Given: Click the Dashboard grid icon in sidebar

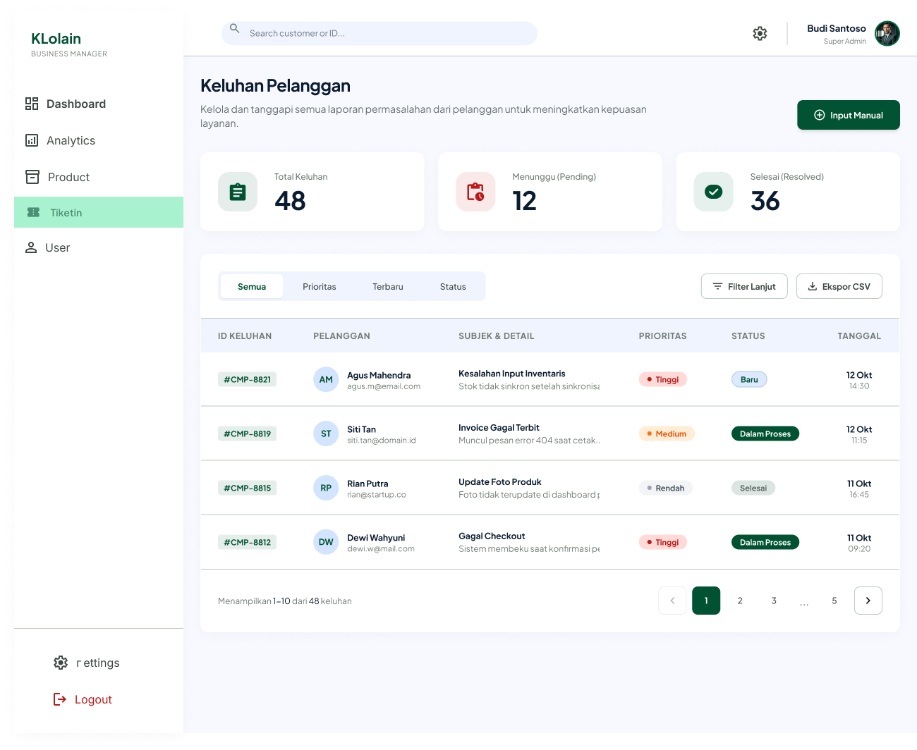Looking at the screenshot, I should (x=32, y=104).
